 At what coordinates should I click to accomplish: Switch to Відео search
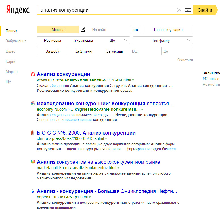(11, 51)
